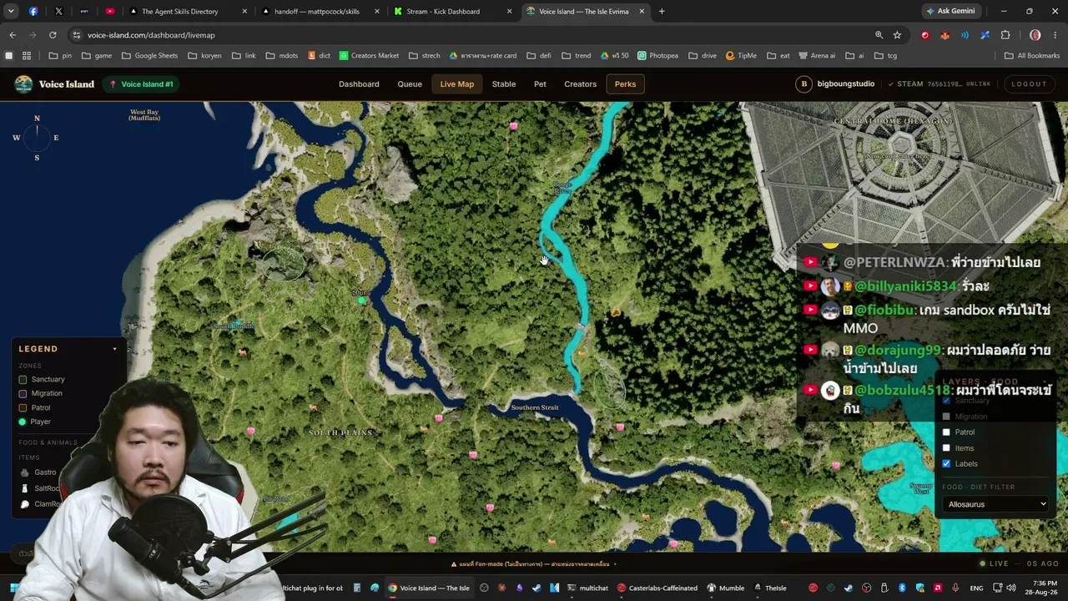Click the site info icon in address bar

[x=77, y=35]
